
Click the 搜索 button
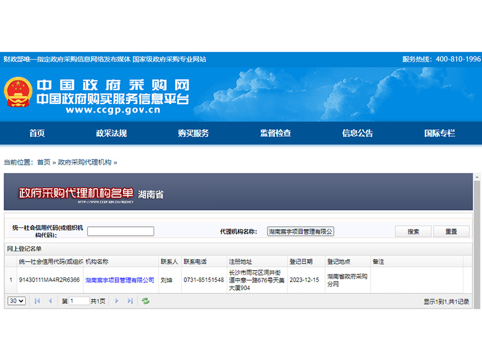413,232
